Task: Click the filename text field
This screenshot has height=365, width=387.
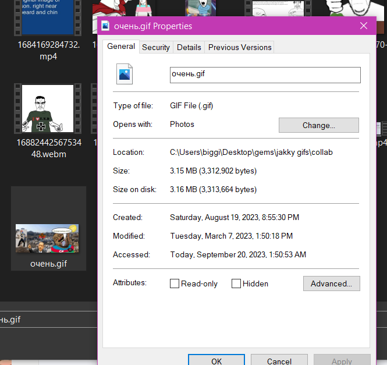Action: pyautogui.click(x=265, y=75)
